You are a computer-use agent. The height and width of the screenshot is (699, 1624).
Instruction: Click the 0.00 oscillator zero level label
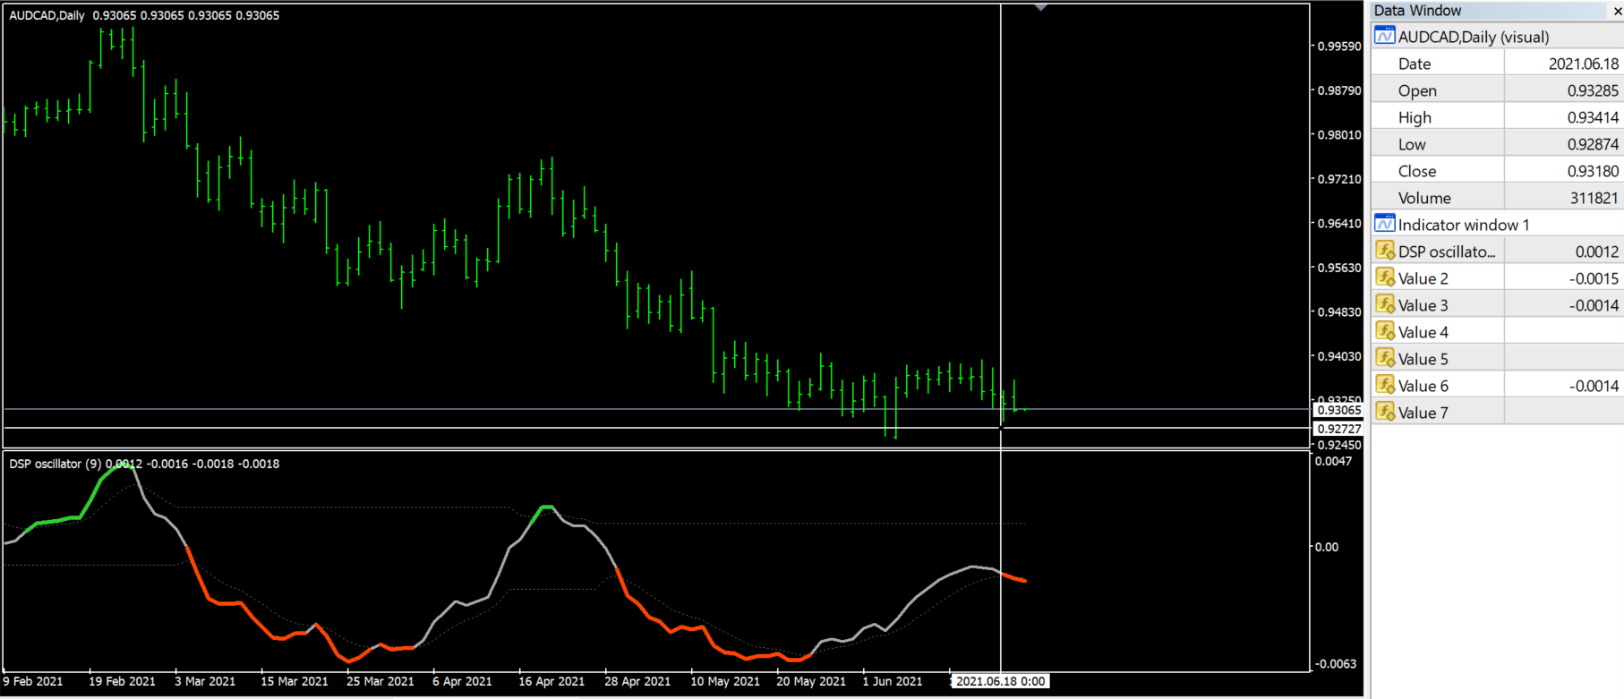1327,547
